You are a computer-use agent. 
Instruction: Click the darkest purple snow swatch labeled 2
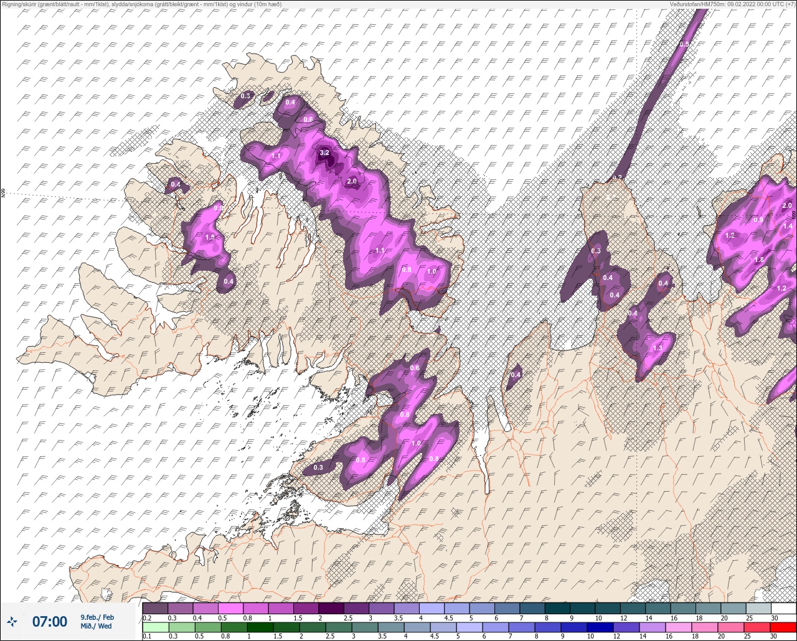click(x=331, y=608)
